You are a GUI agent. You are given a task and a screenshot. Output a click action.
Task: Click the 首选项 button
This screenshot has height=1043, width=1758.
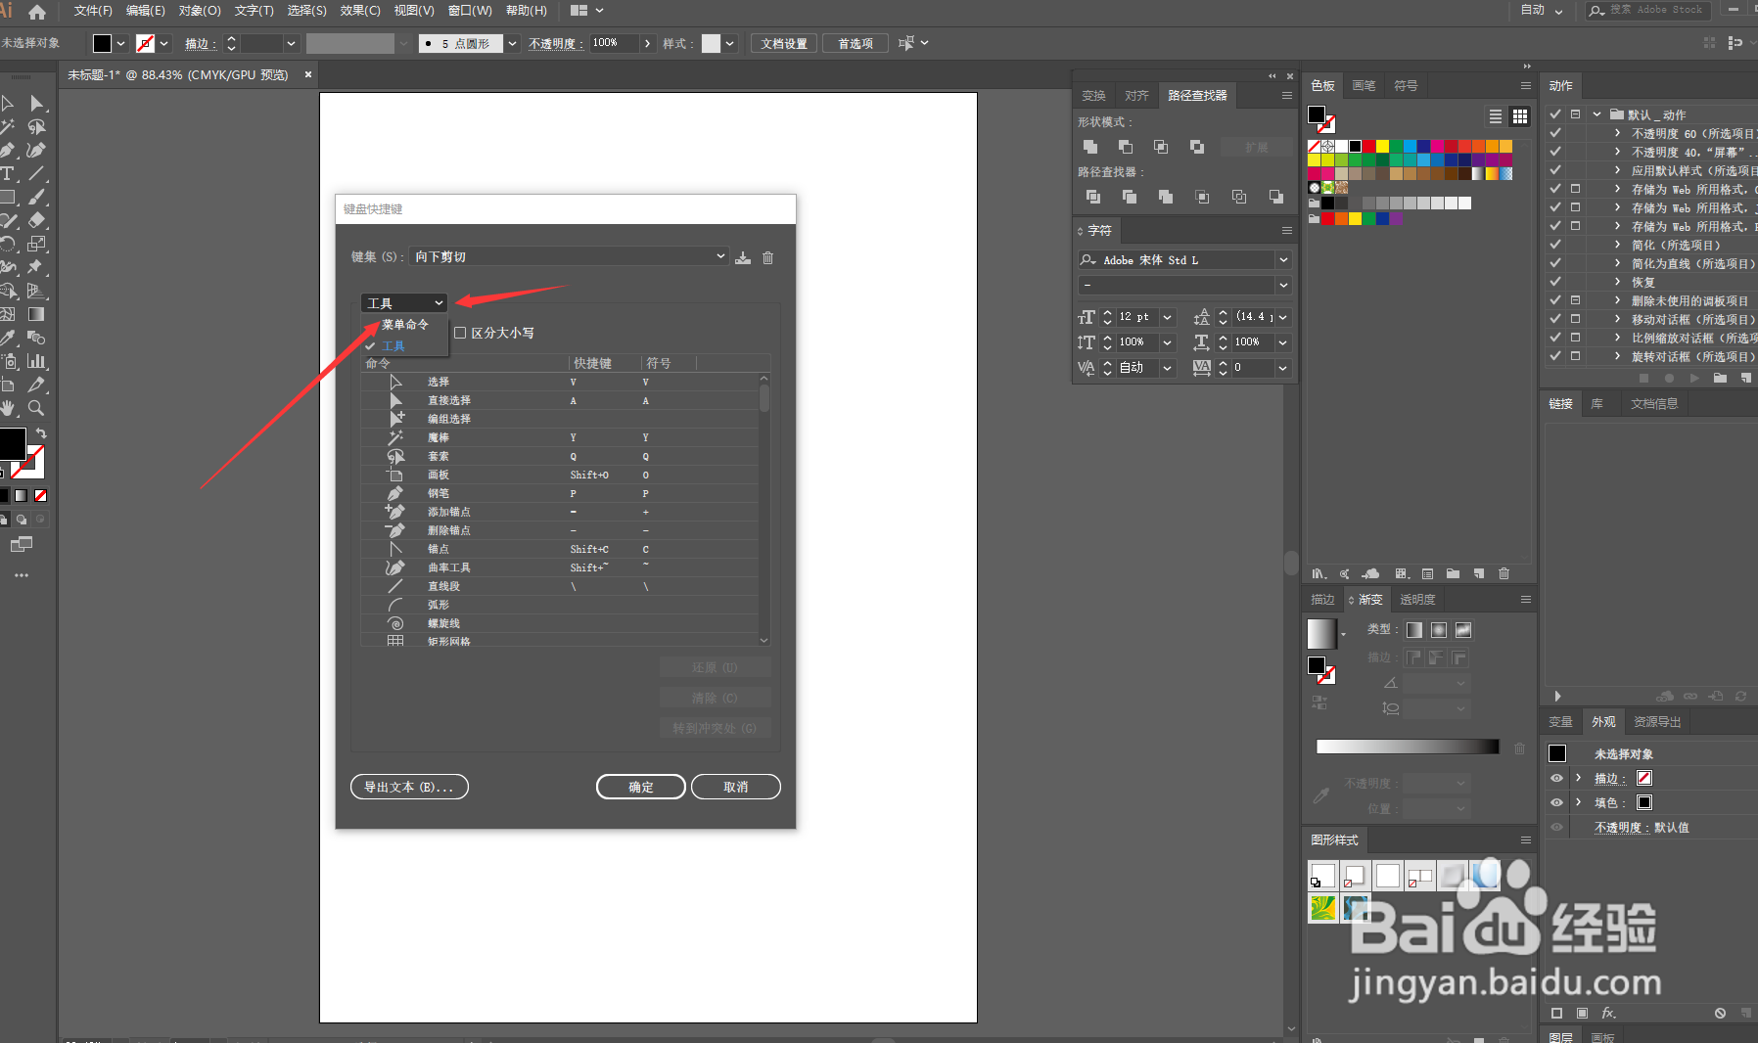[x=856, y=43]
